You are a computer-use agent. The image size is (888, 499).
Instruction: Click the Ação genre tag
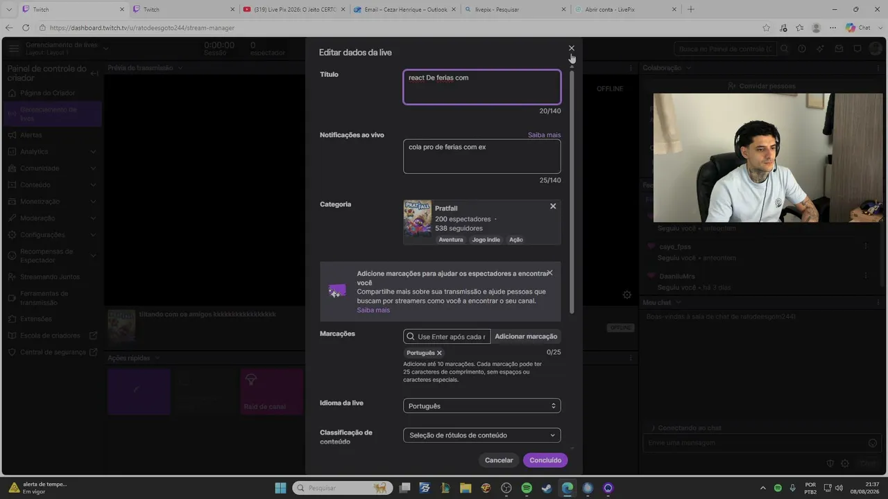tap(516, 240)
